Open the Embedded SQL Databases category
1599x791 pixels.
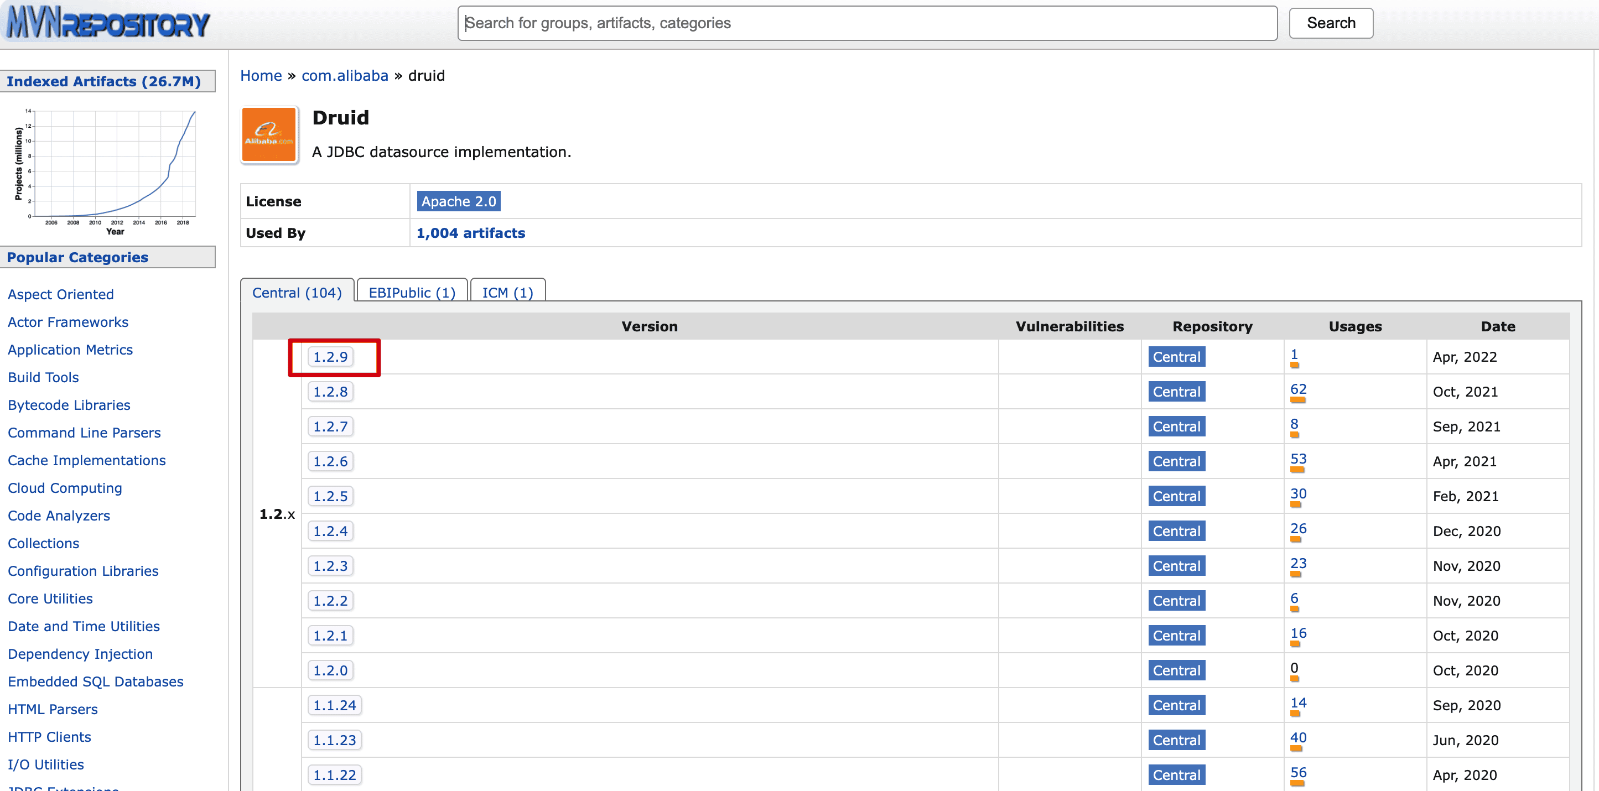[x=96, y=682]
